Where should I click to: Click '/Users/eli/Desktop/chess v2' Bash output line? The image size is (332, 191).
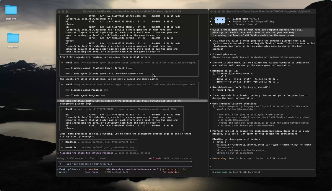235,73
